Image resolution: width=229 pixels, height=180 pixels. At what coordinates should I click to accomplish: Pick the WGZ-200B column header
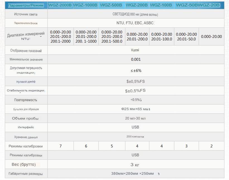tap(137, 5)
